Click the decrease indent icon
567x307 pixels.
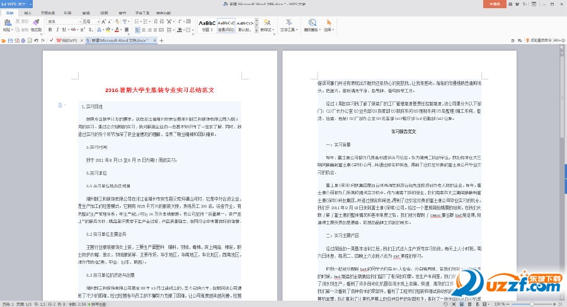point(156,21)
